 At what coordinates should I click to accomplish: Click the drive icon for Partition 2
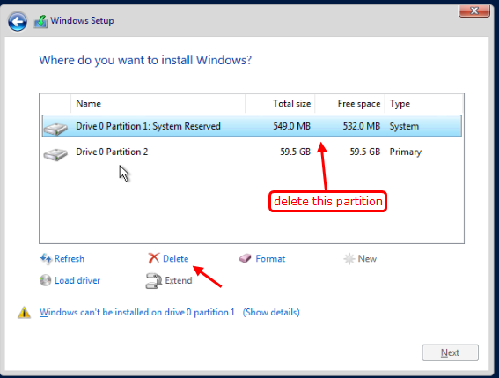point(55,154)
